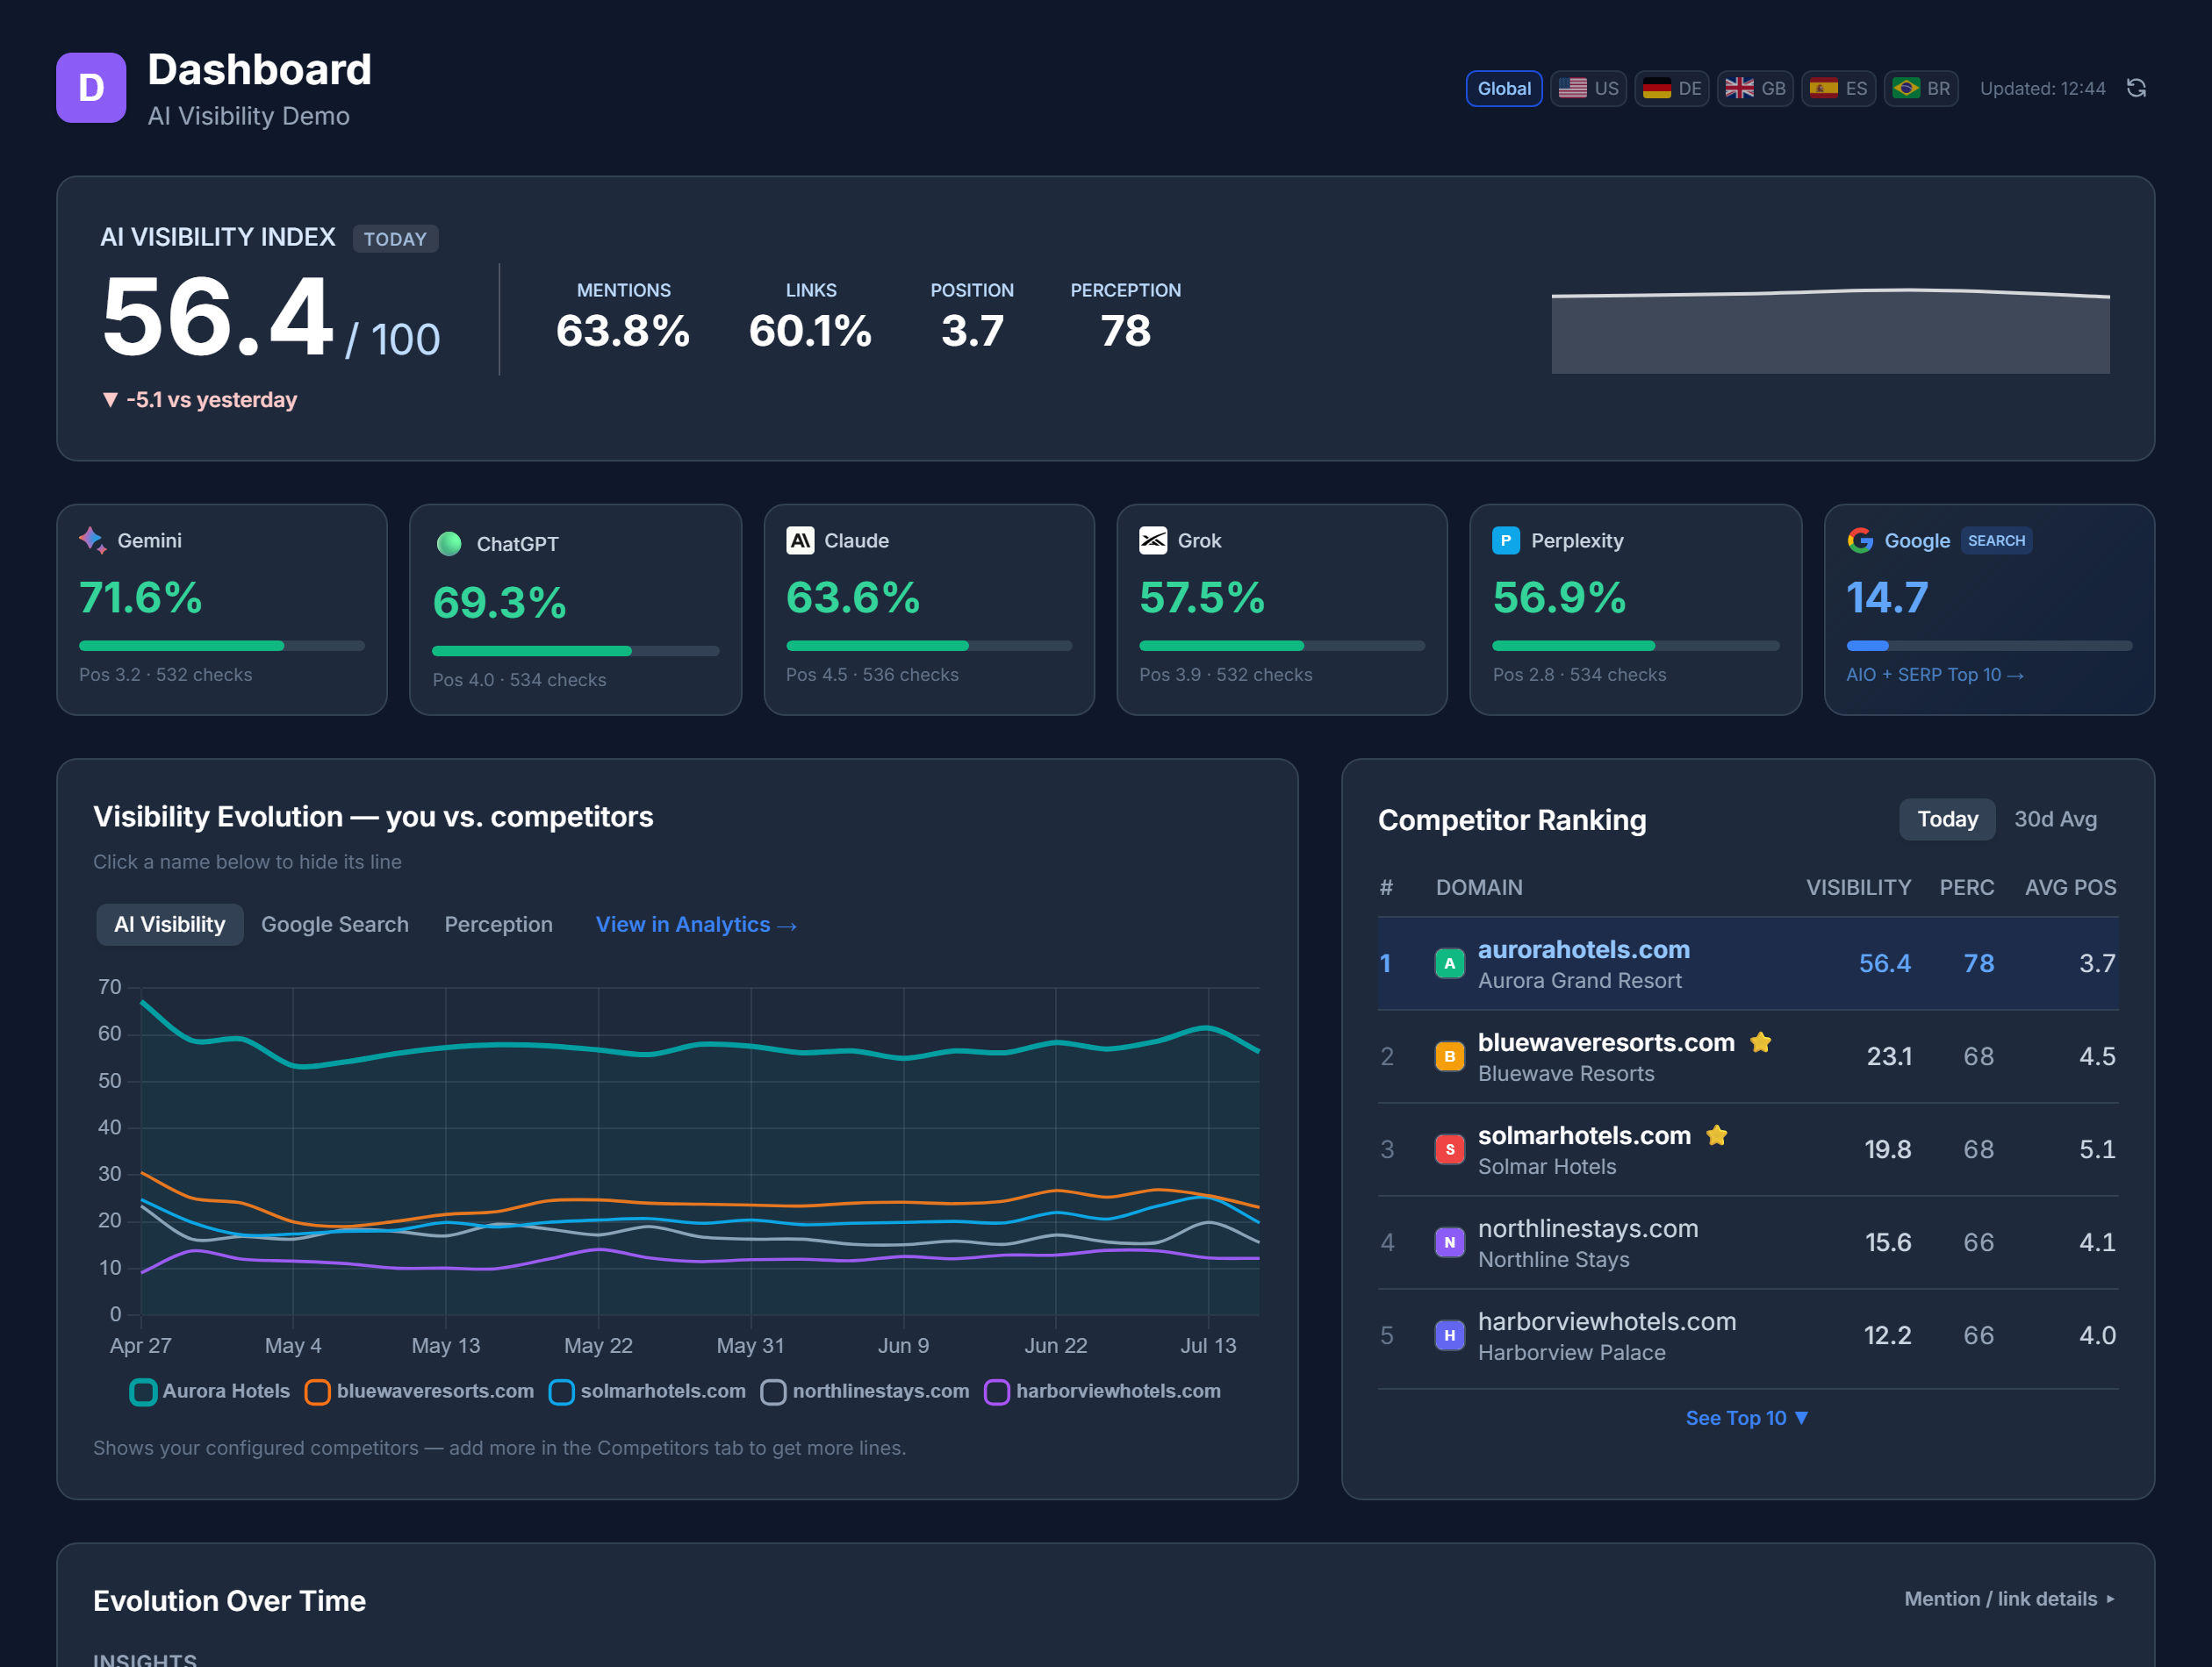Click the TODAY badge beside index title
2212x1667 pixels.
(x=395, y=239)
